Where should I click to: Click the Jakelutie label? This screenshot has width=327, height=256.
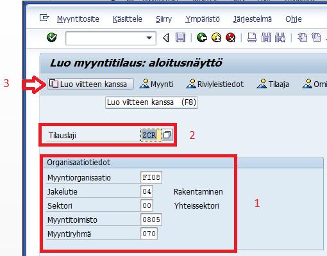(x=62, y=191)
